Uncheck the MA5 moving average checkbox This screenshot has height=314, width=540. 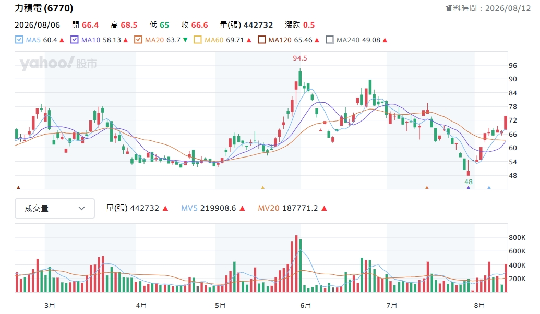point(19,40)
